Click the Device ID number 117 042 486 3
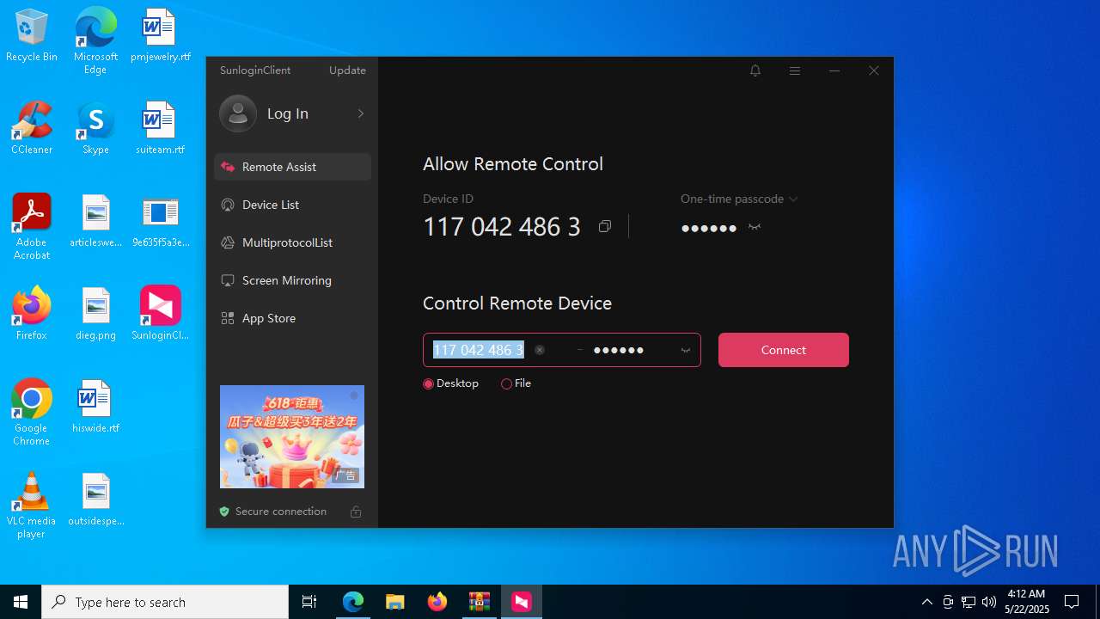Viewport: 1100px width, 619px height. [x=502, y=227]
